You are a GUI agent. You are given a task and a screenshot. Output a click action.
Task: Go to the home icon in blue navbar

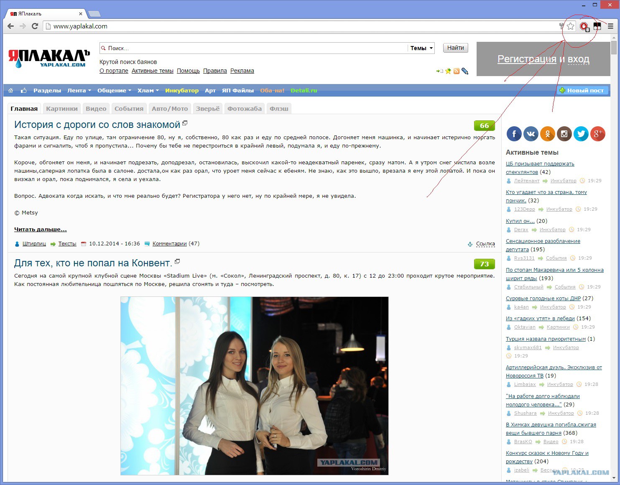click(11, 90)
